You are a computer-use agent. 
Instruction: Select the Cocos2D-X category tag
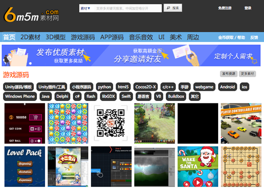[x=145, y=87]
